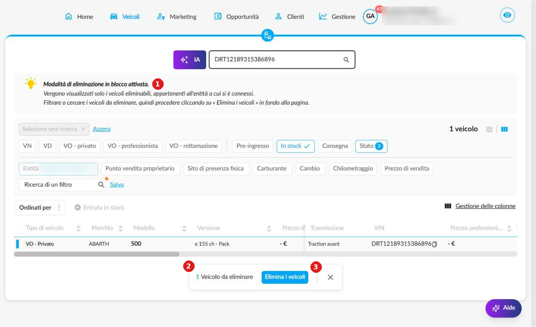The height and width of the screenshot is (327, 536).
Task: Open the Marketing menu
Action: pos(176,17)
